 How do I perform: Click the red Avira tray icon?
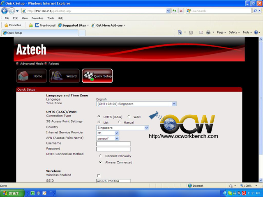coord(244,193)
